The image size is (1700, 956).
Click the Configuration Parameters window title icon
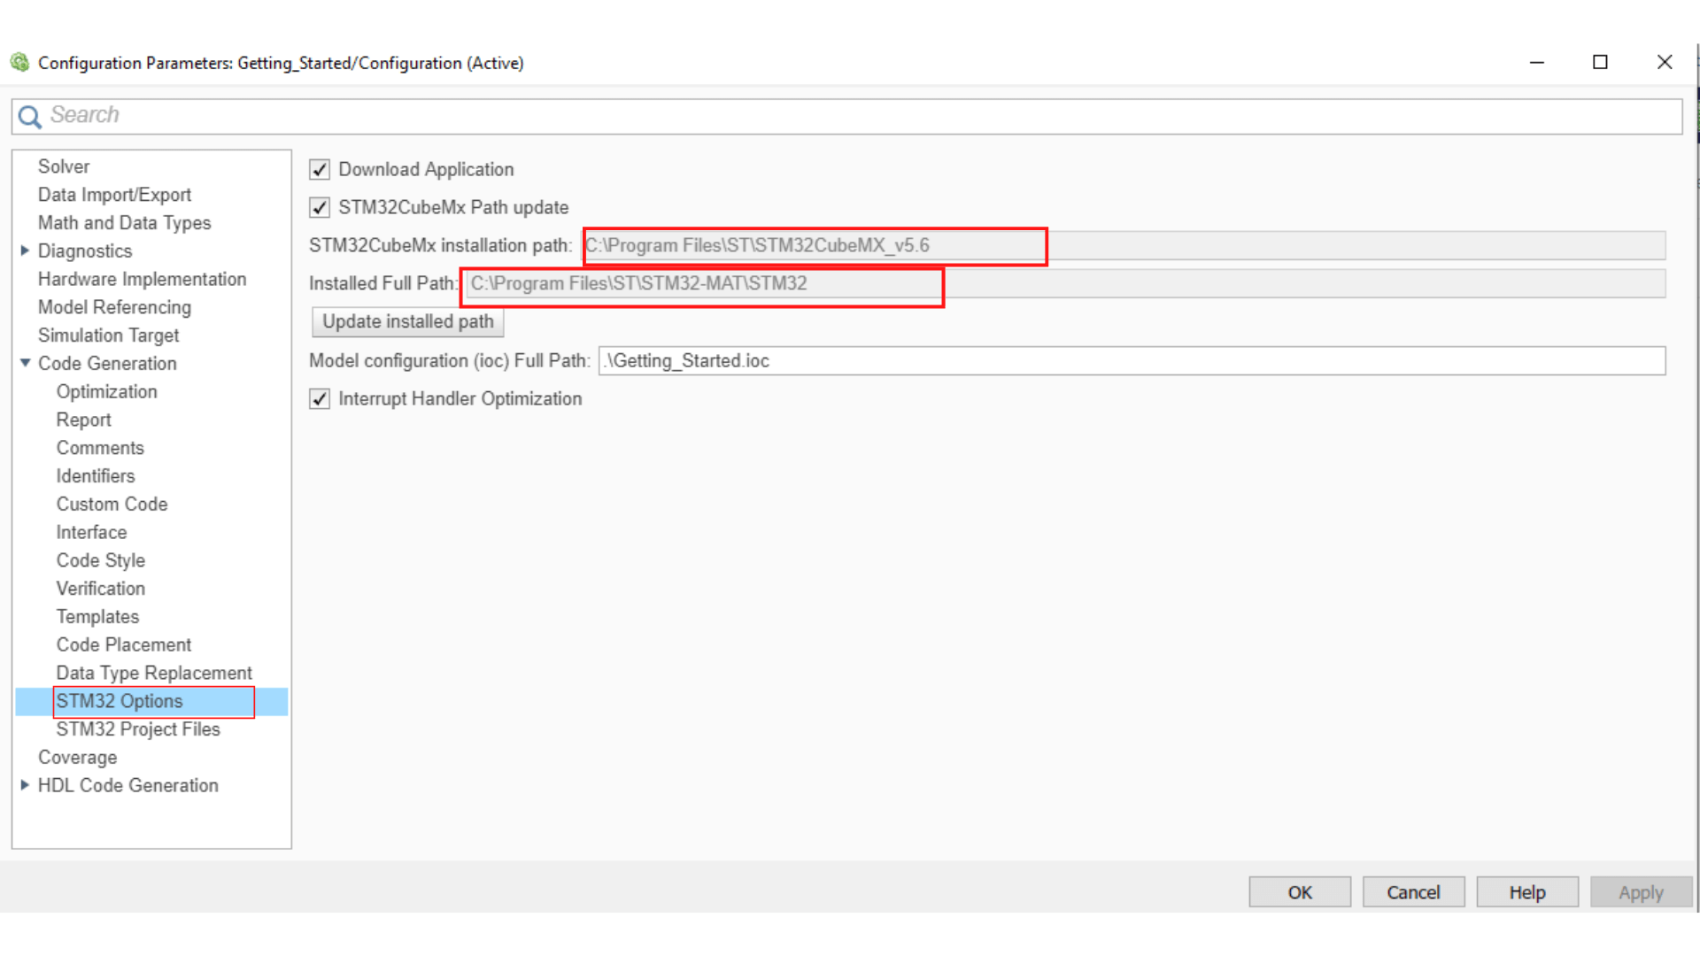(x=19, y=62)
